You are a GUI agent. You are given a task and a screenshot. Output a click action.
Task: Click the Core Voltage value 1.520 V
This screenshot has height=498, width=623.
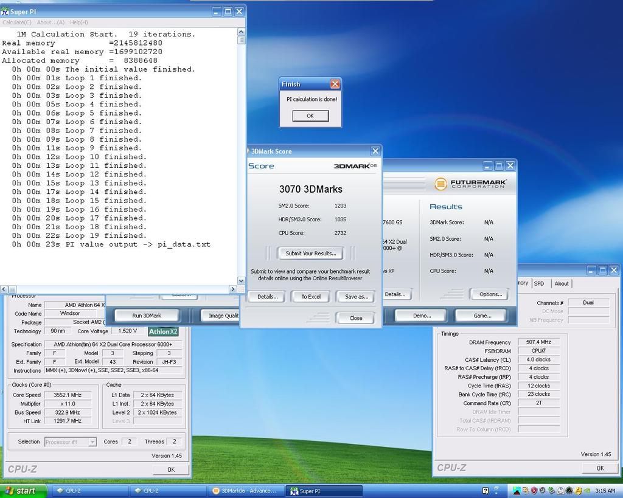point(128,331)
